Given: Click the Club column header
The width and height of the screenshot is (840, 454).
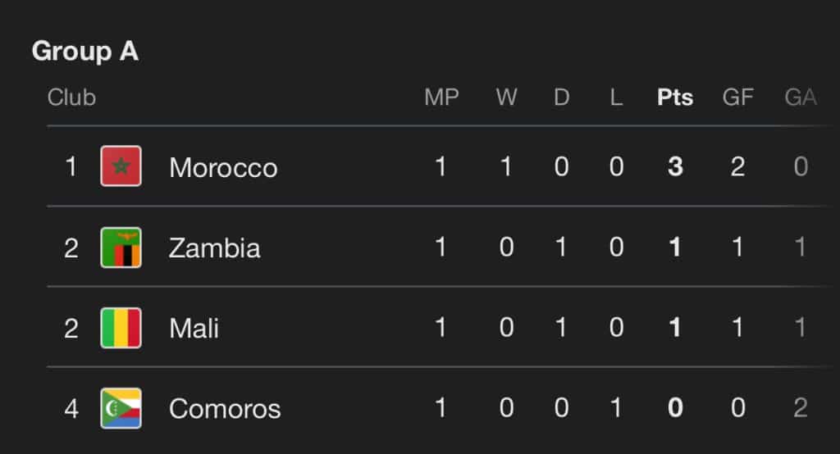Looking at the screenshot, I should [x=71, y=98].
